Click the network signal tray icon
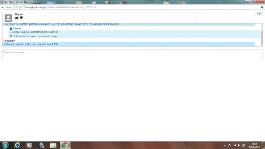The image size is (265, 149). 234,145
